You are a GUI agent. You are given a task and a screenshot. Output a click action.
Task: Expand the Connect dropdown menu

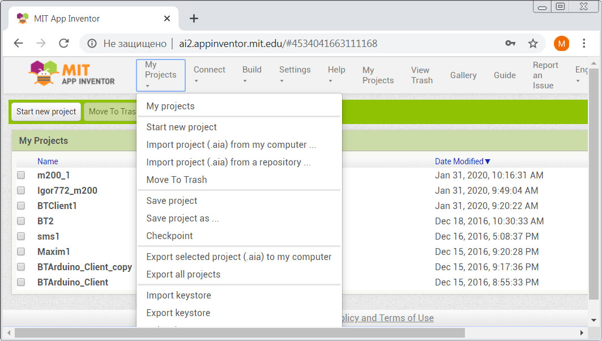coord(209,74)
